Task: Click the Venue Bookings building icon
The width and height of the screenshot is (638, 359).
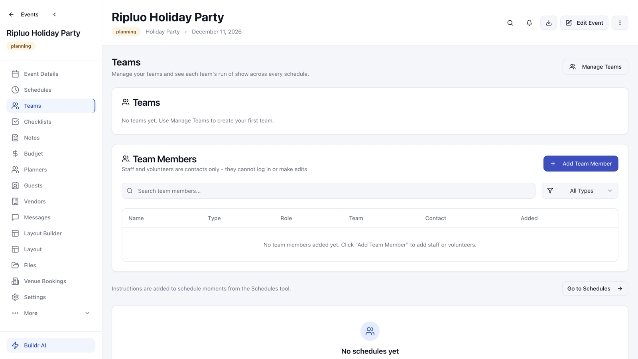Action: point(15,281)
